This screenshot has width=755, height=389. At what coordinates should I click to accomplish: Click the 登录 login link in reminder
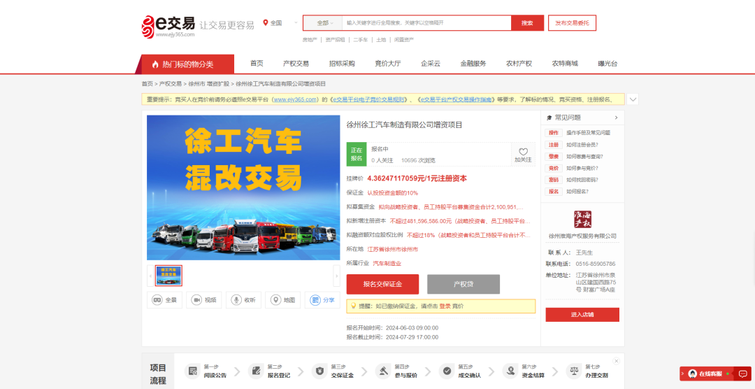coord(445,306)
